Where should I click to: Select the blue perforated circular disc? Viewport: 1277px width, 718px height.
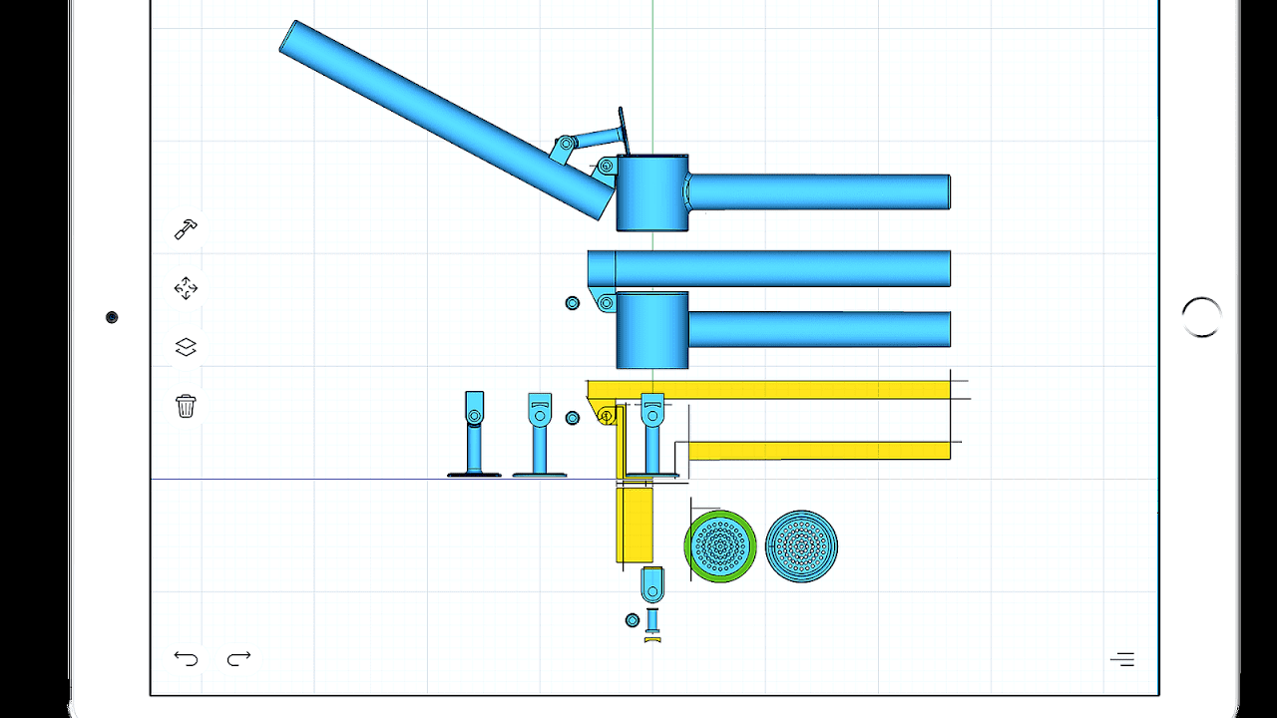(801, 545)
